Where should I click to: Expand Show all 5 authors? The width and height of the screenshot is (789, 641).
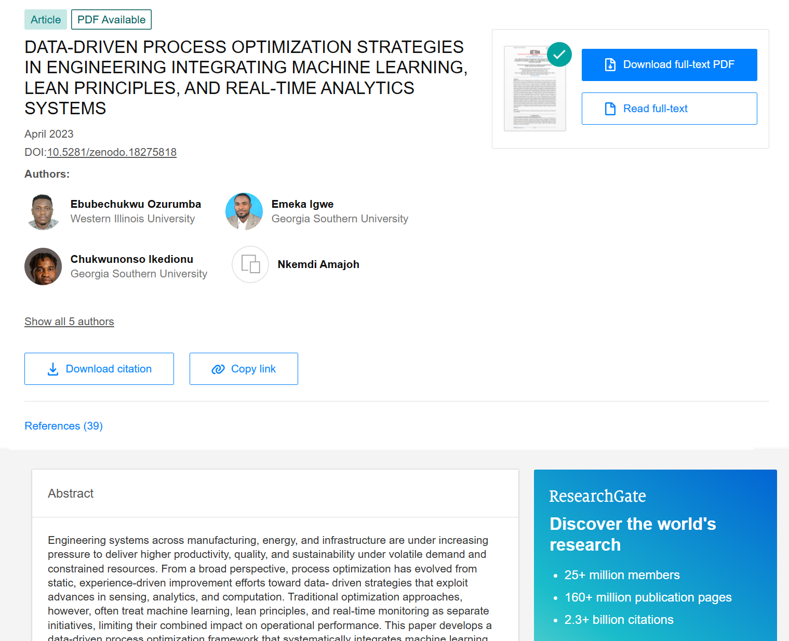69,322
